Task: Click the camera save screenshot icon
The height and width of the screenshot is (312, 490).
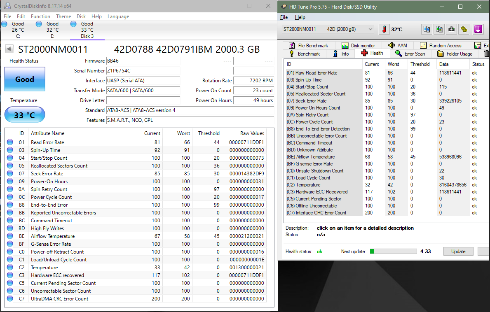Action: (452, 29)
